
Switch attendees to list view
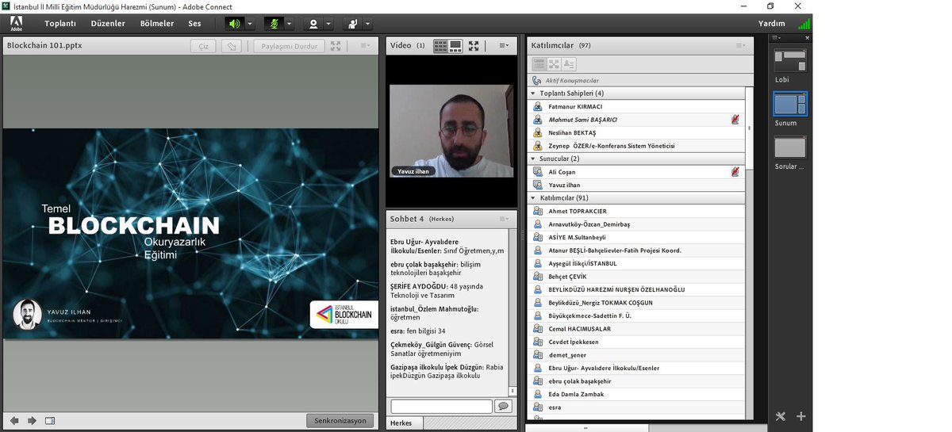tap(539, 64)
